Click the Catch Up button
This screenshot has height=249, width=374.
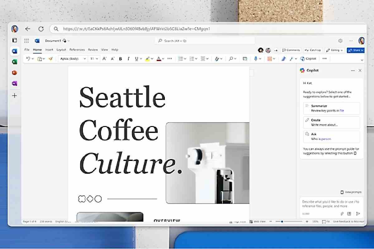coord(313,50)
